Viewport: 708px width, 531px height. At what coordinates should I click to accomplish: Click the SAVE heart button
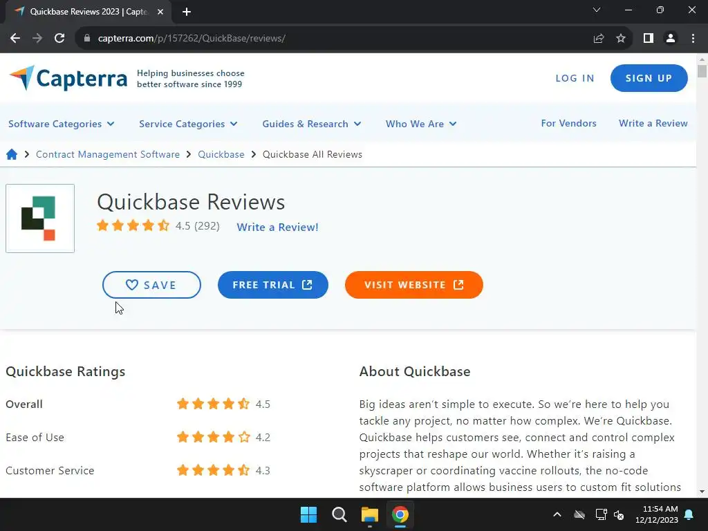151,285
